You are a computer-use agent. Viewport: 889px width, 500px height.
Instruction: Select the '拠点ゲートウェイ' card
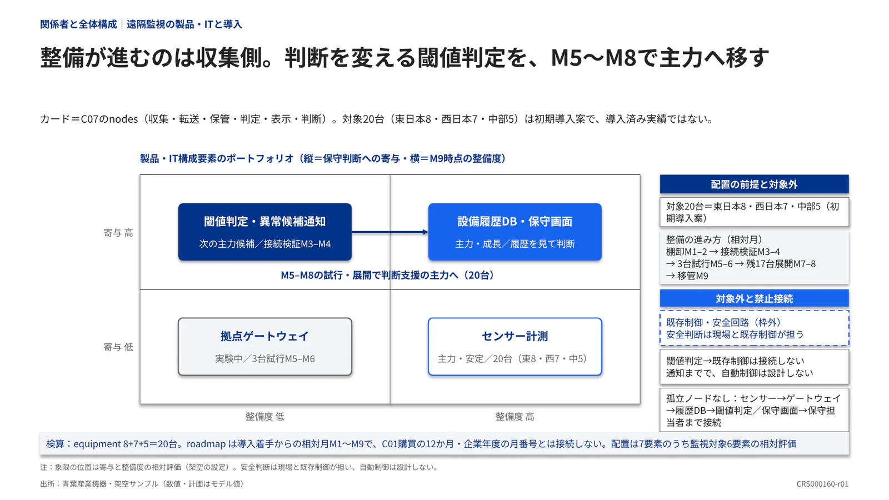pyautogui.click(x=265, y=347)
